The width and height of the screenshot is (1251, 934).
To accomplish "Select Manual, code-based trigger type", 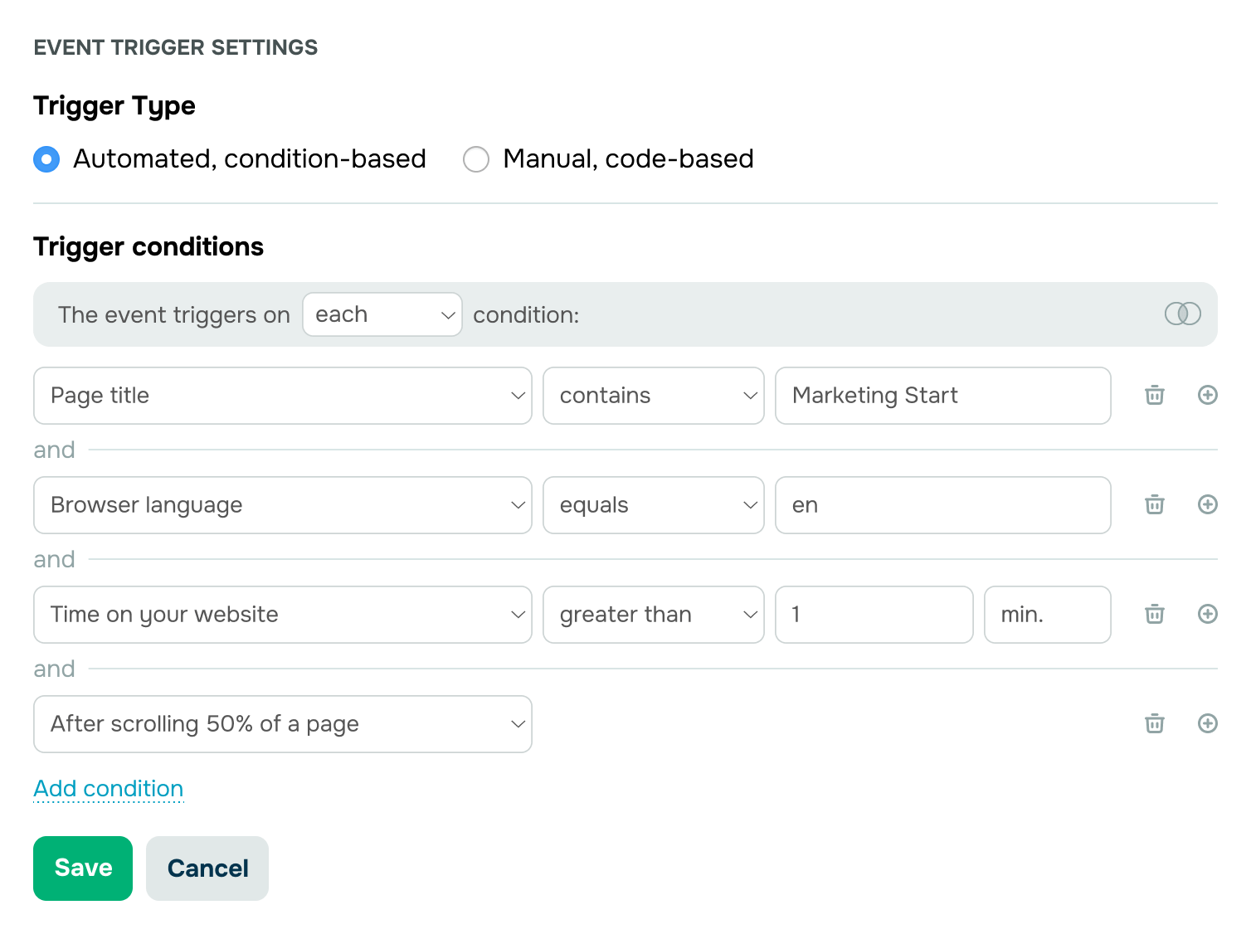I will point(476,159).
